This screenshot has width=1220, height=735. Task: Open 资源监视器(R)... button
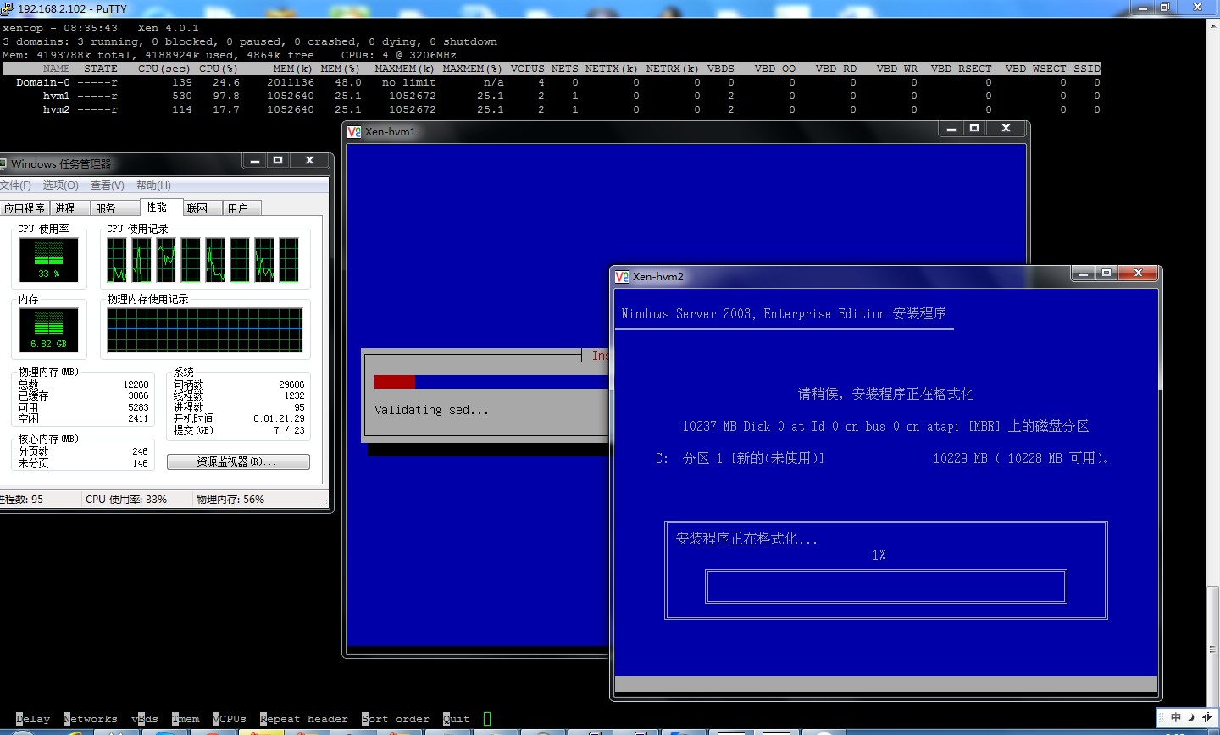pyautogui.click(x=238, y=461)
